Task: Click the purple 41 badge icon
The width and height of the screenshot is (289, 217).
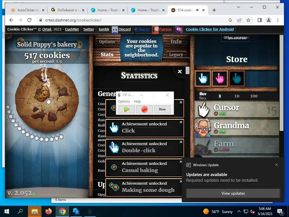Action: click(x=178, y=29)
